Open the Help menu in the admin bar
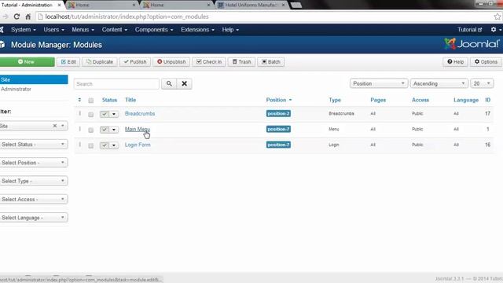 [x=230, y=30]
